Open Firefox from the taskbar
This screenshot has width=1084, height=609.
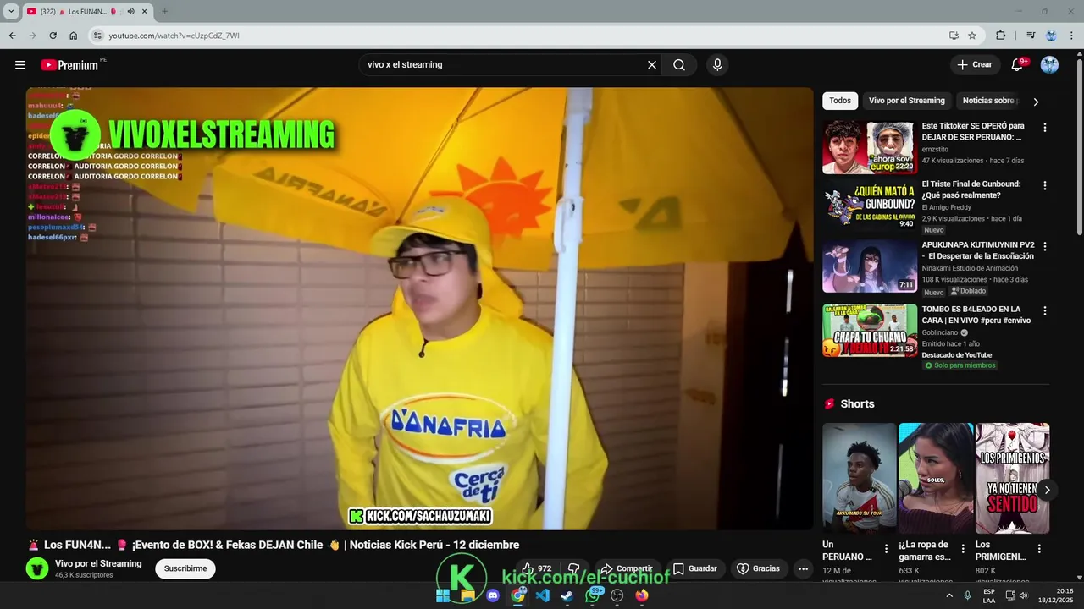[x=642, y=595]
